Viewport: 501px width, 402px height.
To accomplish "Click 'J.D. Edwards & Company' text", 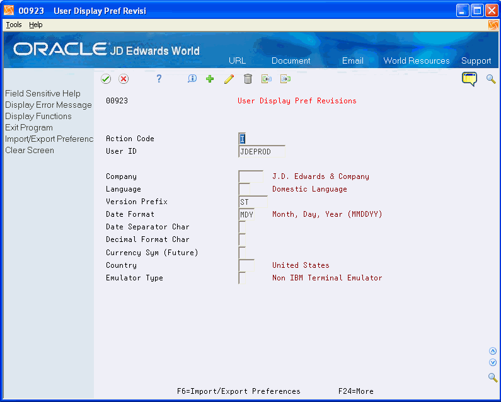I will [x=321, y=176].
